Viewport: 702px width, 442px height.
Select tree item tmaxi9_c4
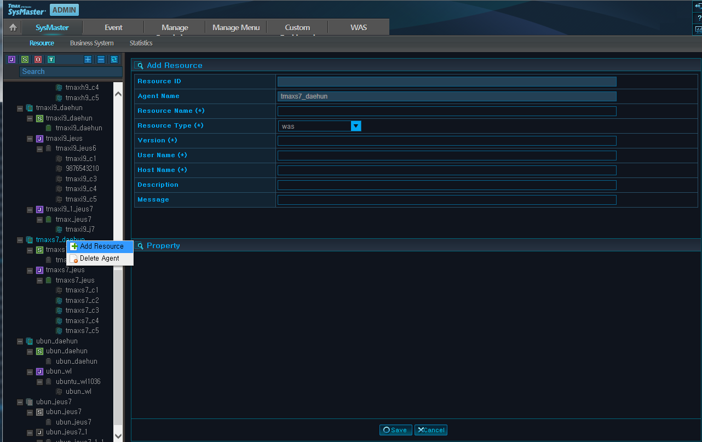(x=81, y=189)
